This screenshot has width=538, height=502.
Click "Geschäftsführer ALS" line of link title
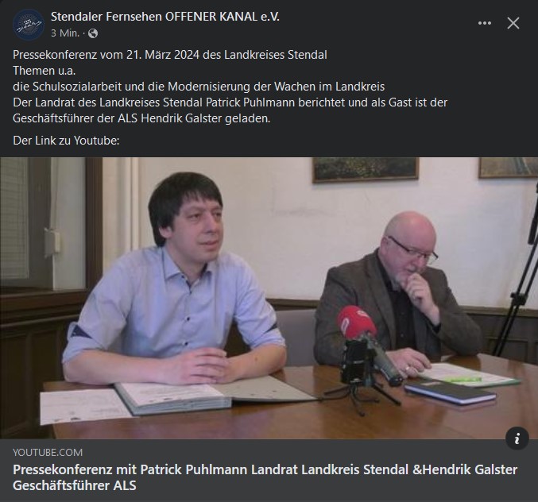(75, 485)
